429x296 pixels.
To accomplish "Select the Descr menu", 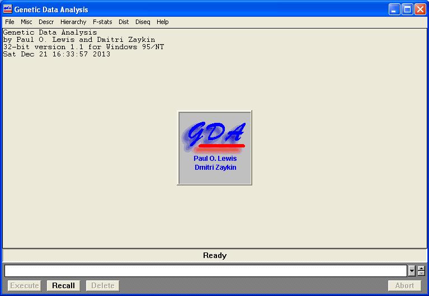I will (x=46, y=22).
